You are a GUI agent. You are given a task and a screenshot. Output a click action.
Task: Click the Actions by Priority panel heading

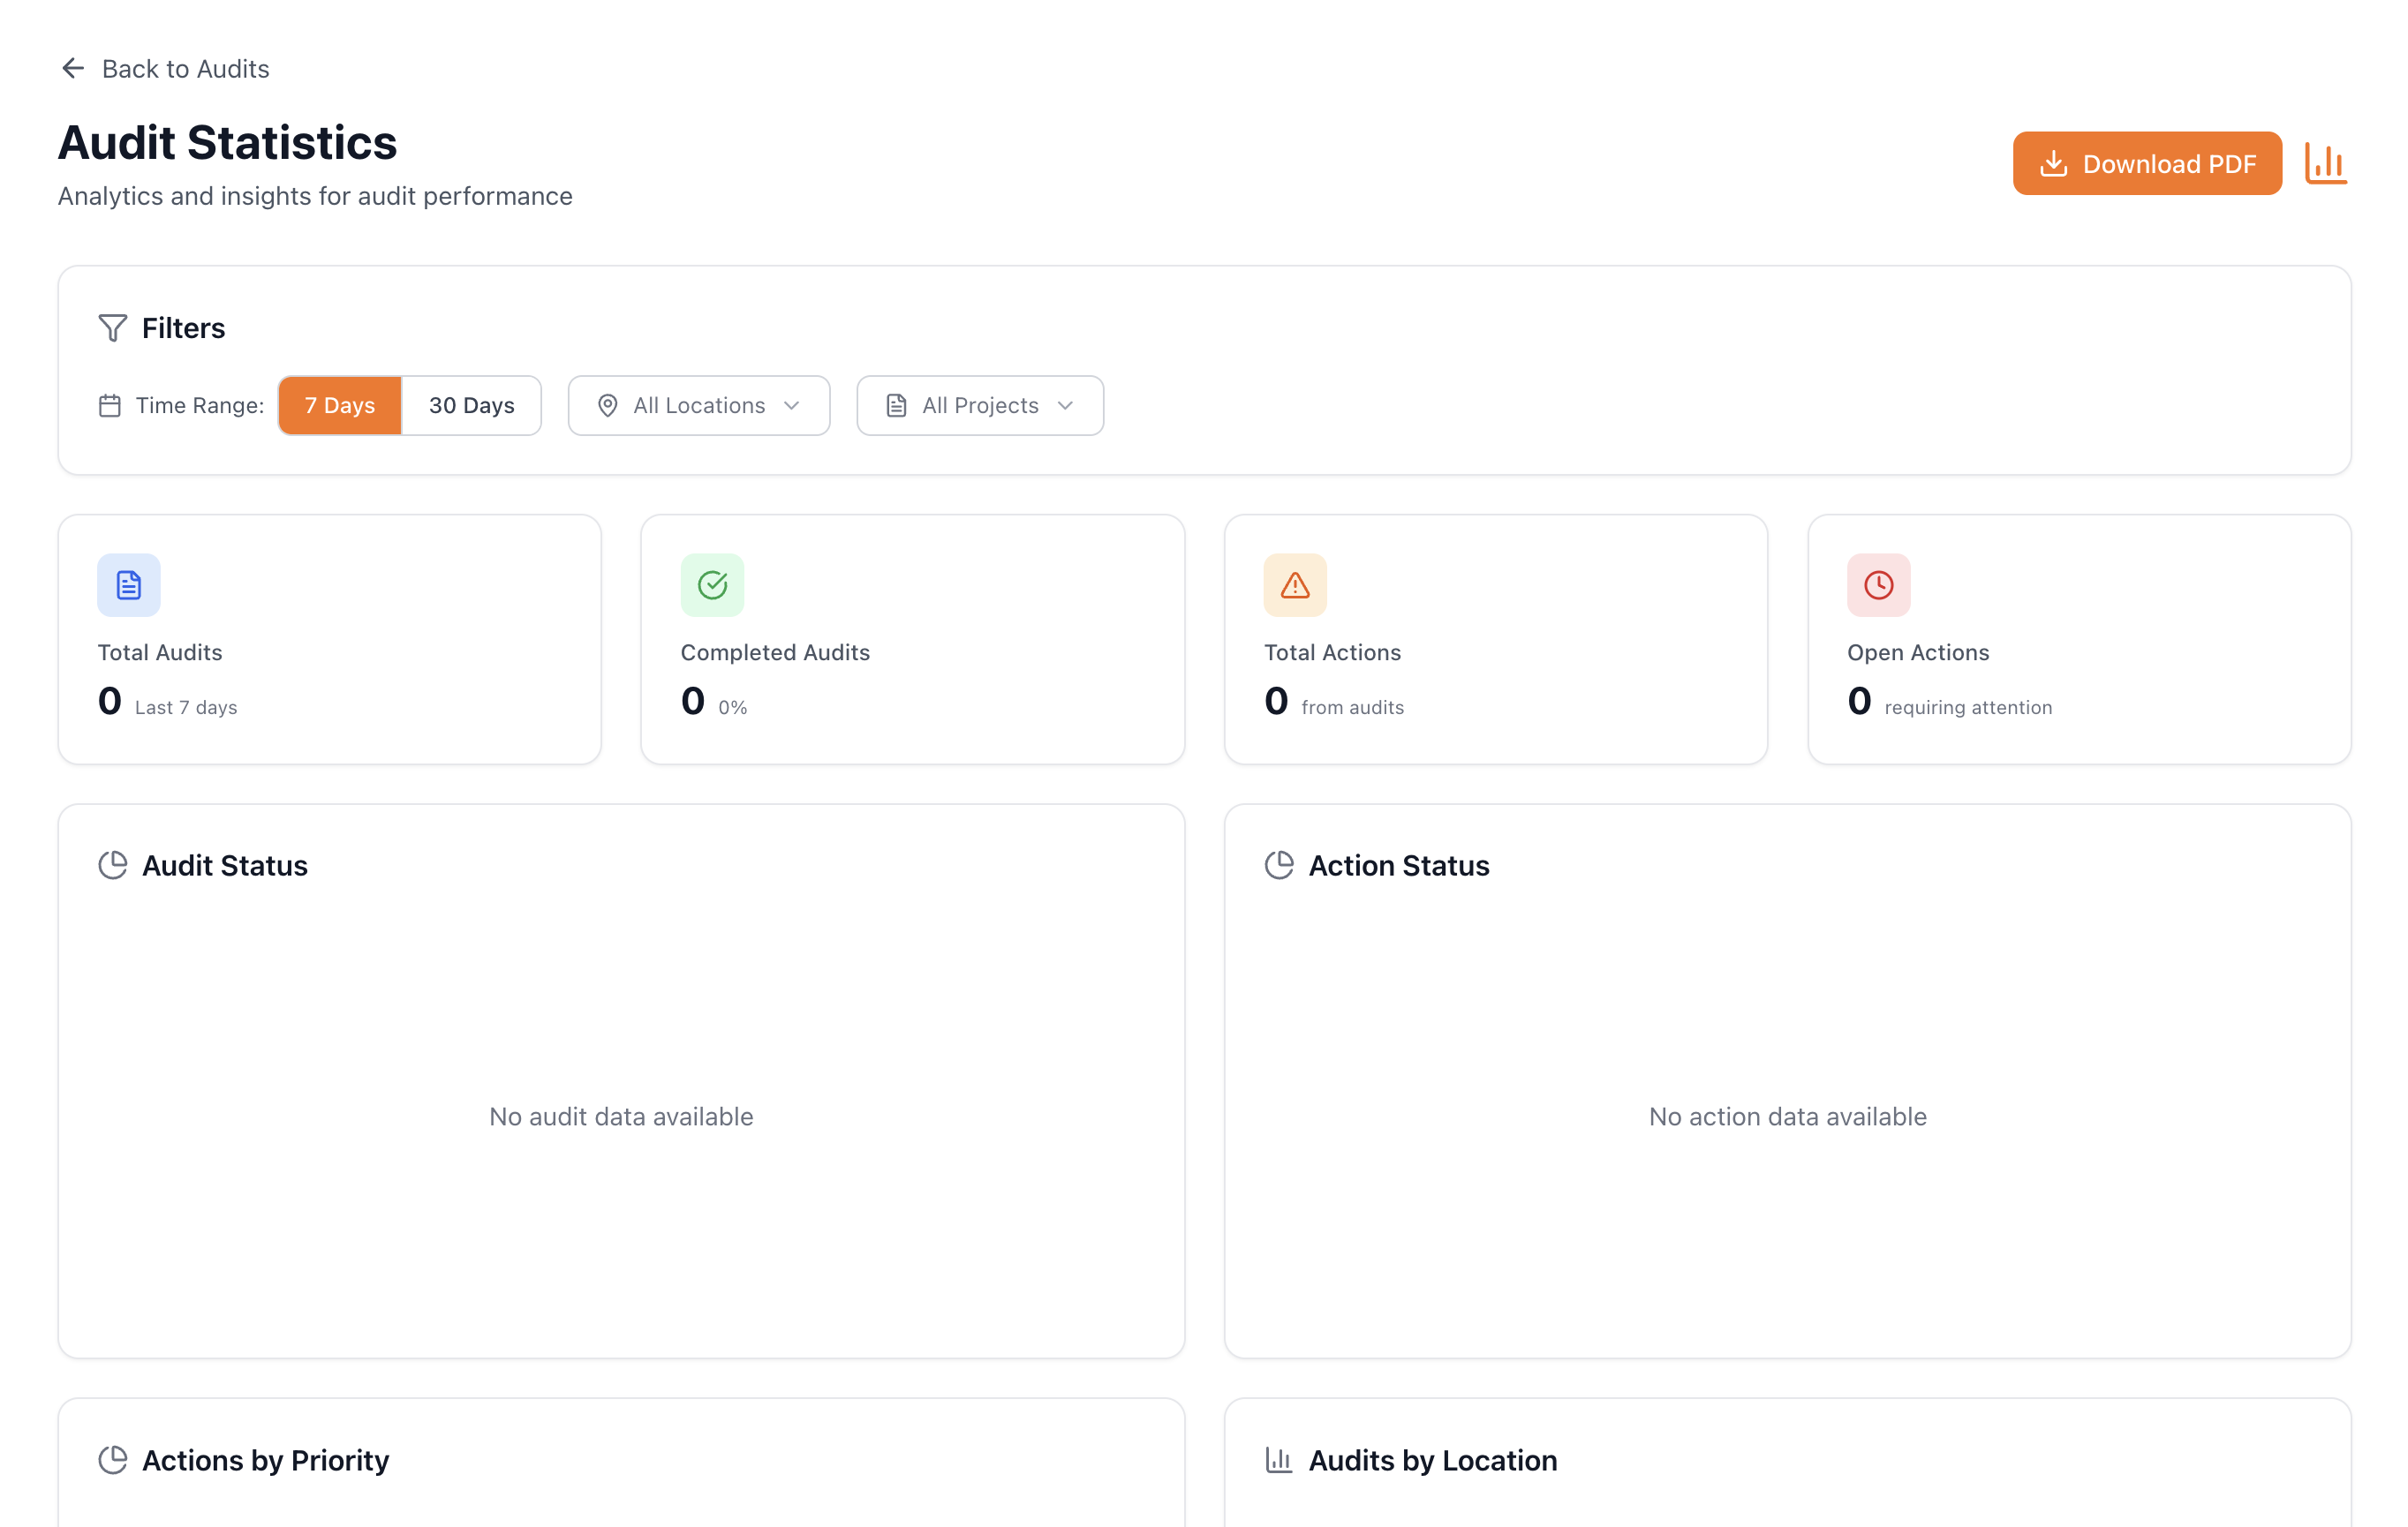pyautogui.click(x=265, y=1460)
